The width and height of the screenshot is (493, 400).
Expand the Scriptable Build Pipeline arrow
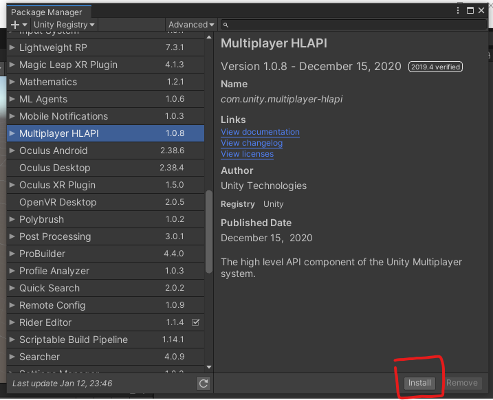point(12,340)
